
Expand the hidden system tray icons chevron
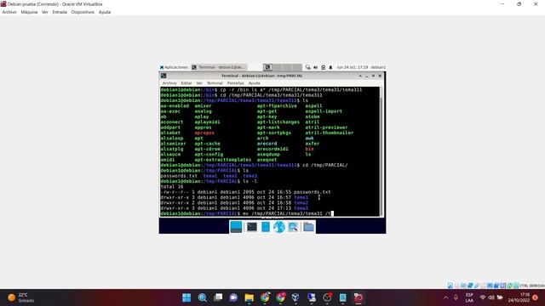[x=445, y=297]
